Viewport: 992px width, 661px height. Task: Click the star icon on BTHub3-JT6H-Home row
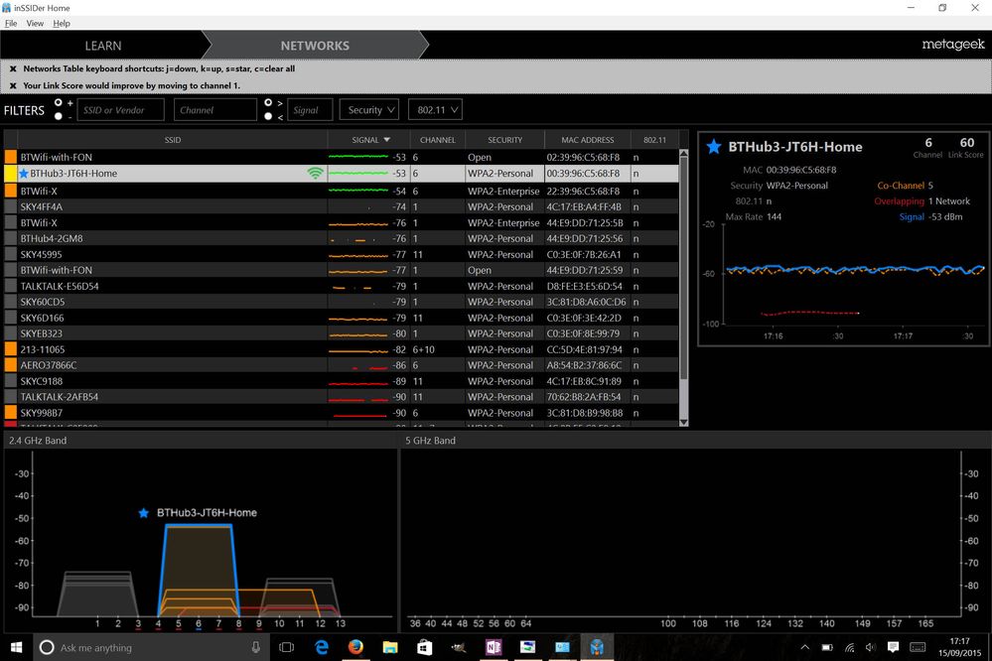[24, 174]
